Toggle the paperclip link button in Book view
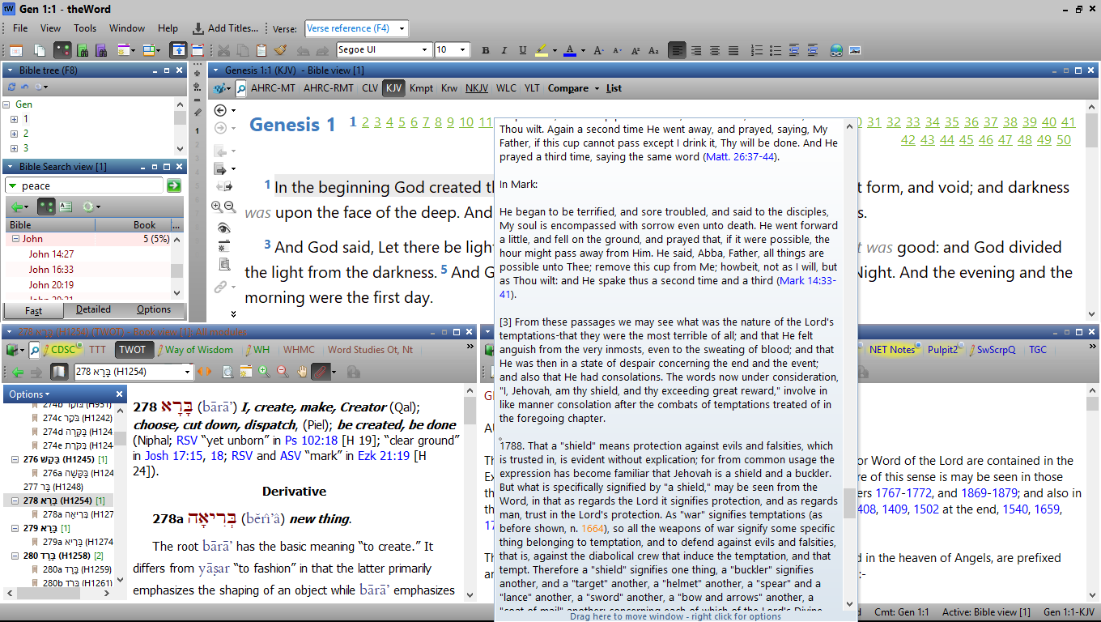Image resolution: width=1101 pixels, height=622 pixels. tap(321, 372)
